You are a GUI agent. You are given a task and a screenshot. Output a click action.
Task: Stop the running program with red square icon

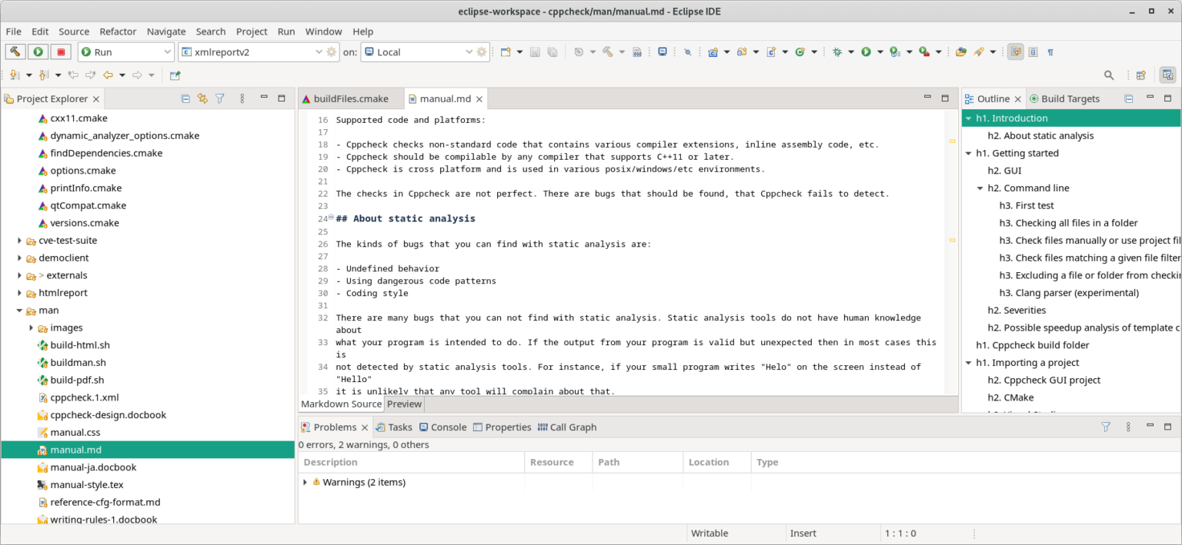pos(60,52)
